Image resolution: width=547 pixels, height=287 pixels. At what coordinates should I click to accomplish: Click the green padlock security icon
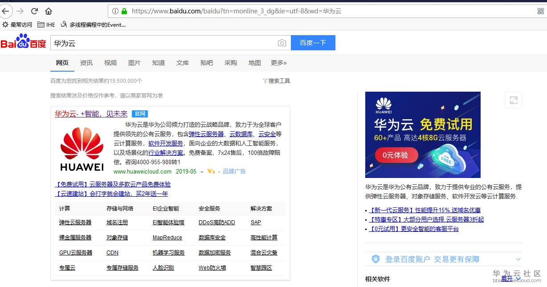[x=124, y=11]
